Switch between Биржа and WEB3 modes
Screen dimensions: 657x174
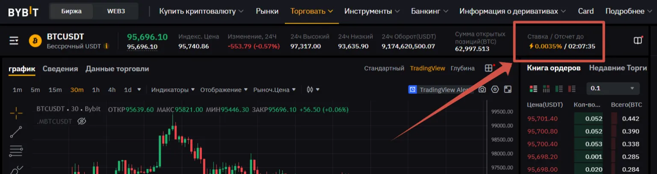point(116,11)
